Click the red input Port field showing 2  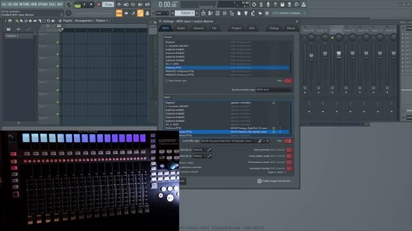(x=288, y=141)
